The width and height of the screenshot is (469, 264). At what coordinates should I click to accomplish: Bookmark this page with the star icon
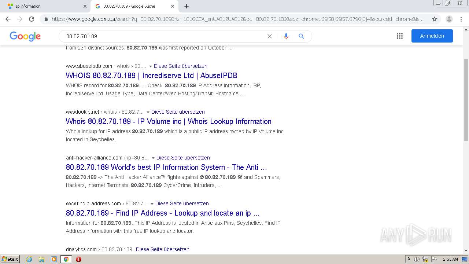point(435,19)
